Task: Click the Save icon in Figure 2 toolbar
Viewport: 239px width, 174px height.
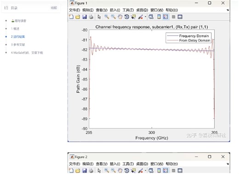Action: 85,170
